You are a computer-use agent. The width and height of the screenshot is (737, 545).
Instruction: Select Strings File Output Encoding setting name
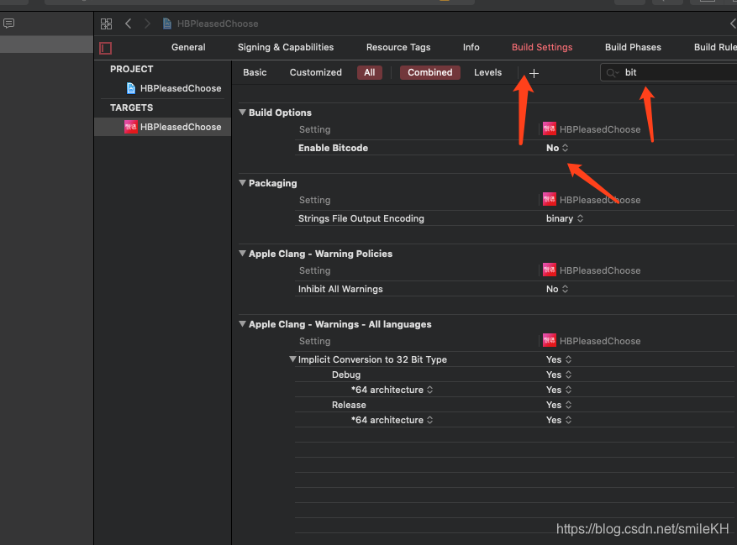click(x=361, y=218)
